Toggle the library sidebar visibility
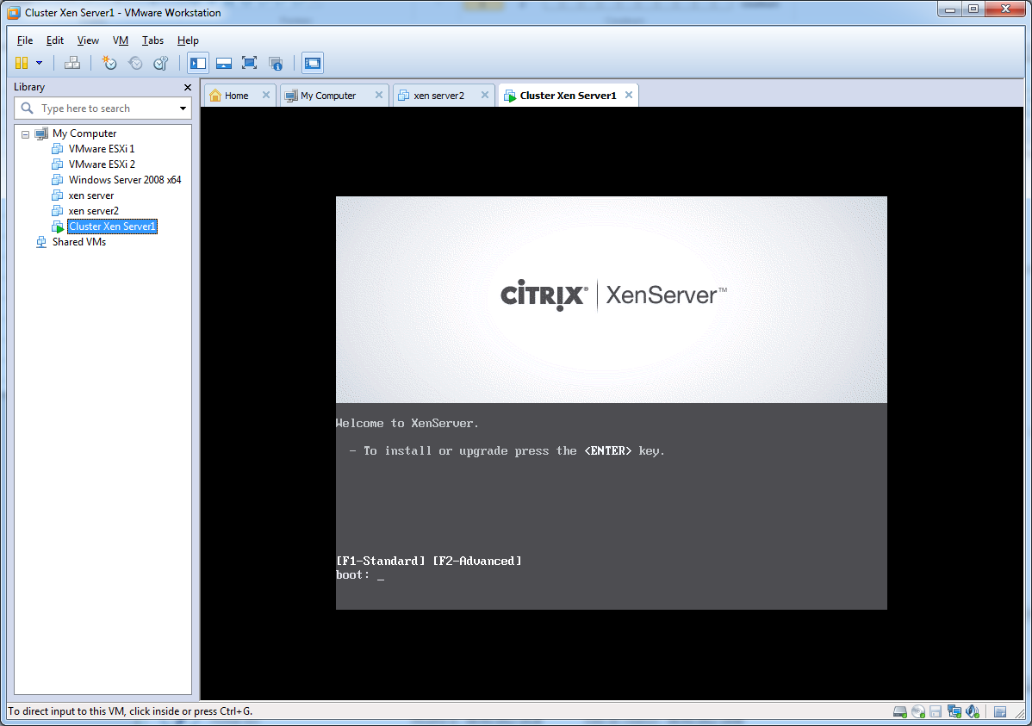Image resolution: width=1032 pixels, height=726 pixels. [x=198, y=63]
